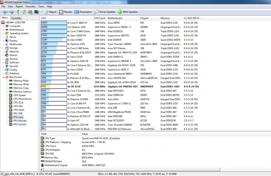Open the CPU AES benchmark

coord(16,106)
